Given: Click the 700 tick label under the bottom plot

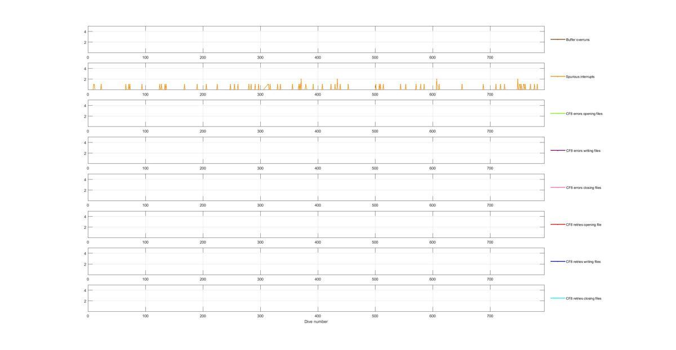Looking at the screenshot, I should (490, 316).
